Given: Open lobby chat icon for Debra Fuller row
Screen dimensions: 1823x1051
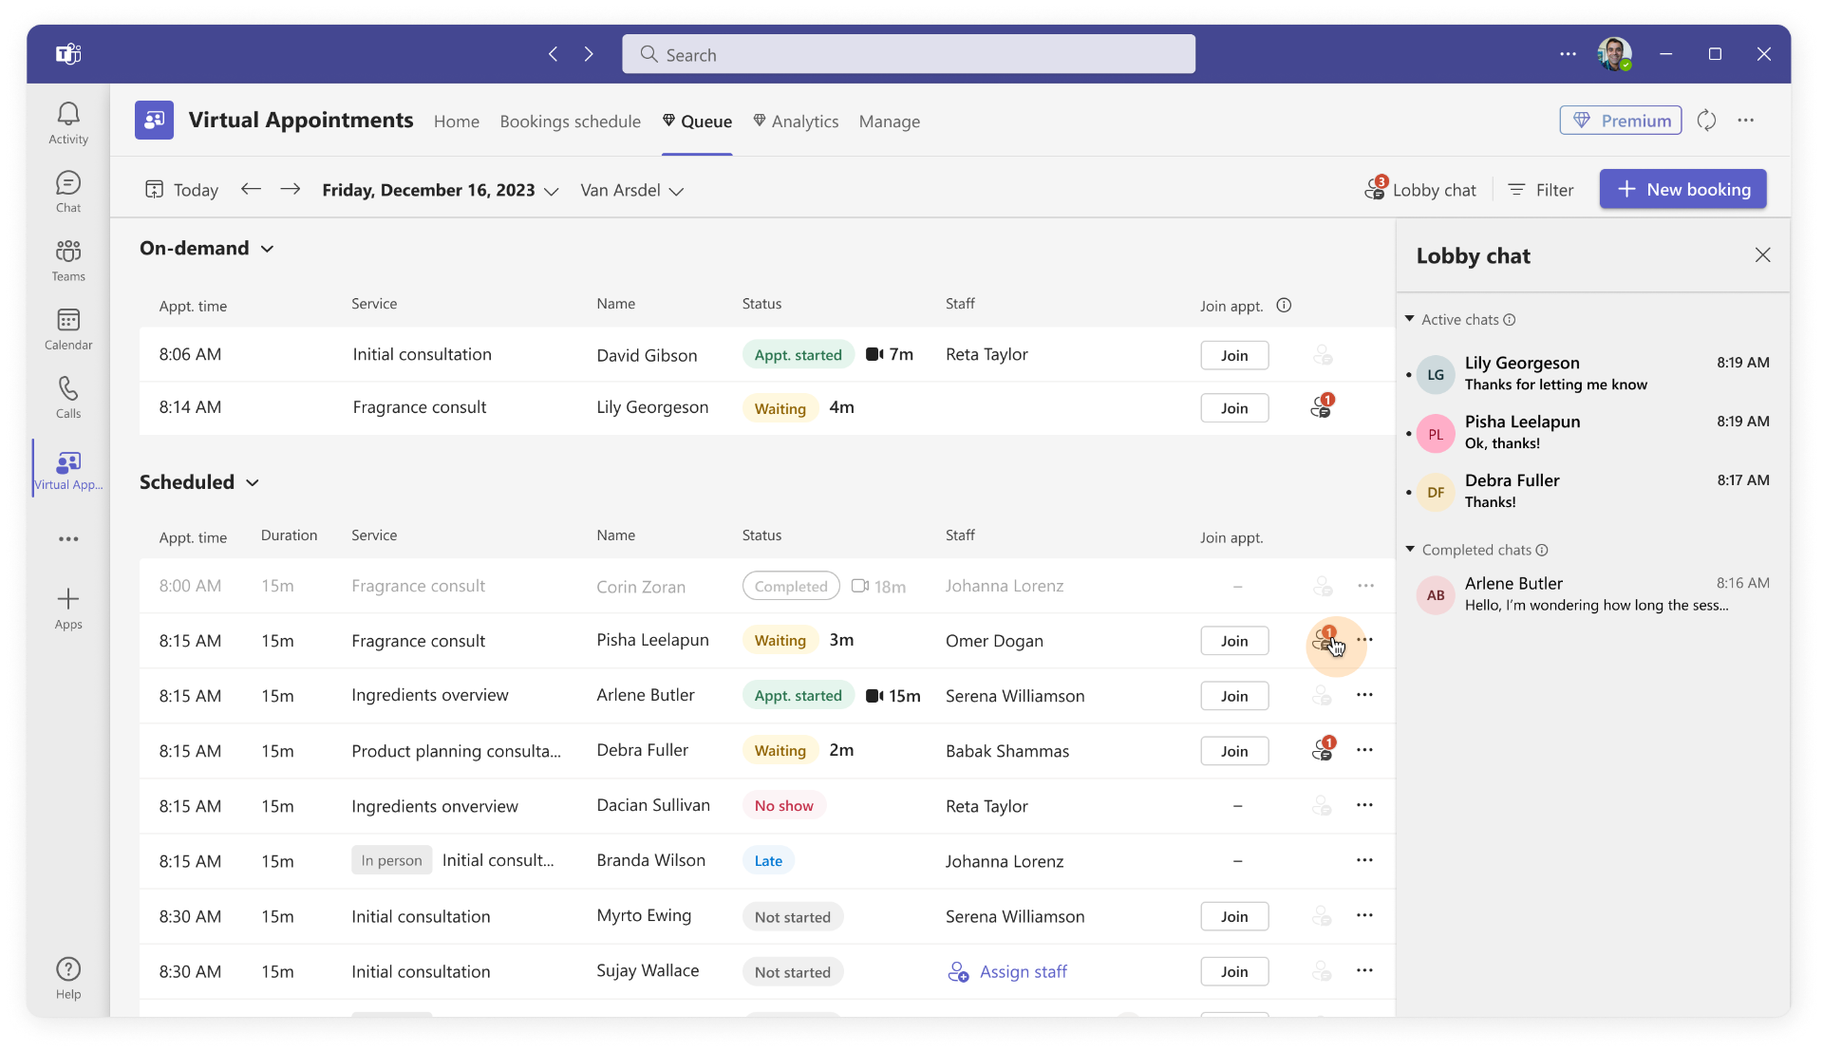Looking at the screenshot, I should (1323, 749).
